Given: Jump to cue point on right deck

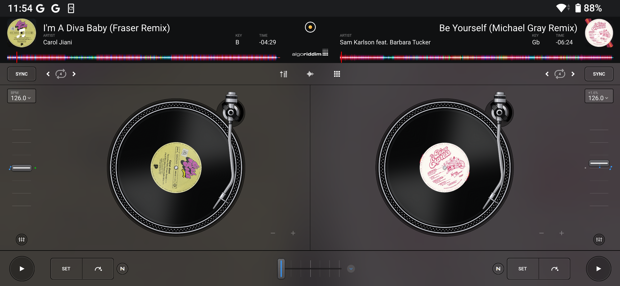Looking at the screenshot, I should (x=555, y=269).
